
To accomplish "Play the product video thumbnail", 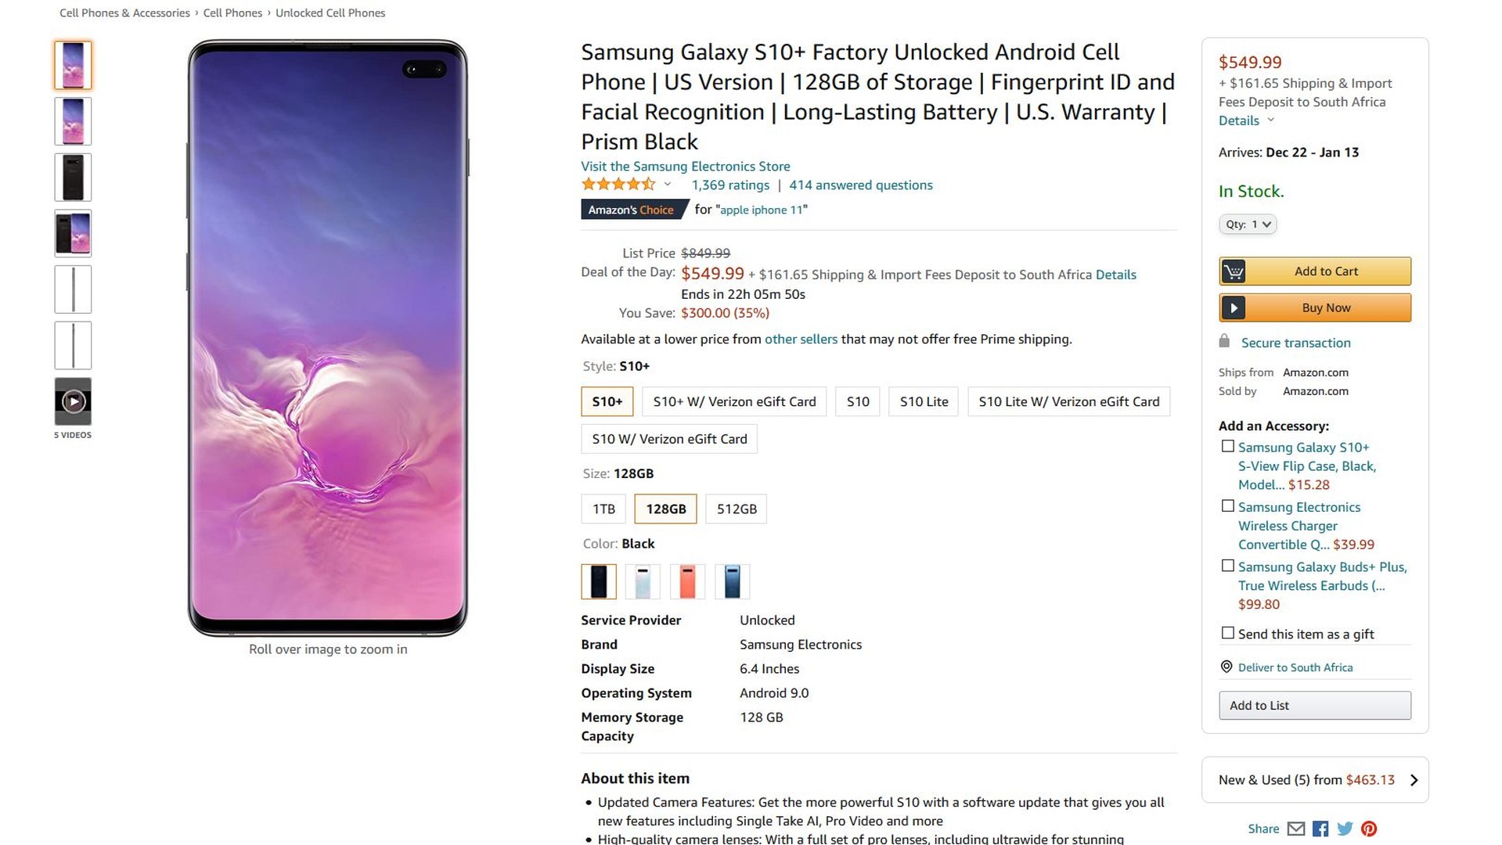I will [73, 401].
